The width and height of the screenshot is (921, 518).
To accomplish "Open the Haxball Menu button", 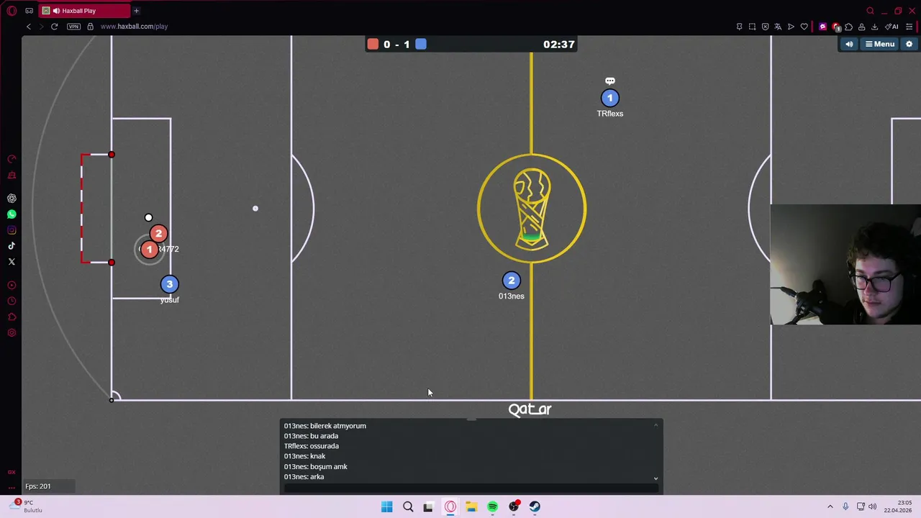I will tap(879, 45).
